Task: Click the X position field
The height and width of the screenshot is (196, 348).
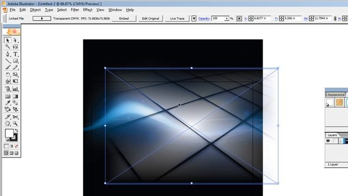Action: coord(262,19)
